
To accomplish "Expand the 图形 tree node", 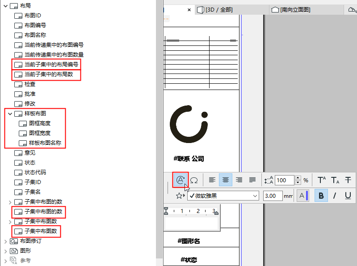I will (x=6, y=251).
